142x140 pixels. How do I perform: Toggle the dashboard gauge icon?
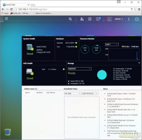pyautogui.click(x=137, y=19)
